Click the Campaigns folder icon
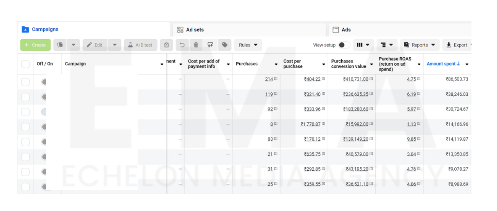The width and height of the screenshot is (497, 211). tap(25, 30)
